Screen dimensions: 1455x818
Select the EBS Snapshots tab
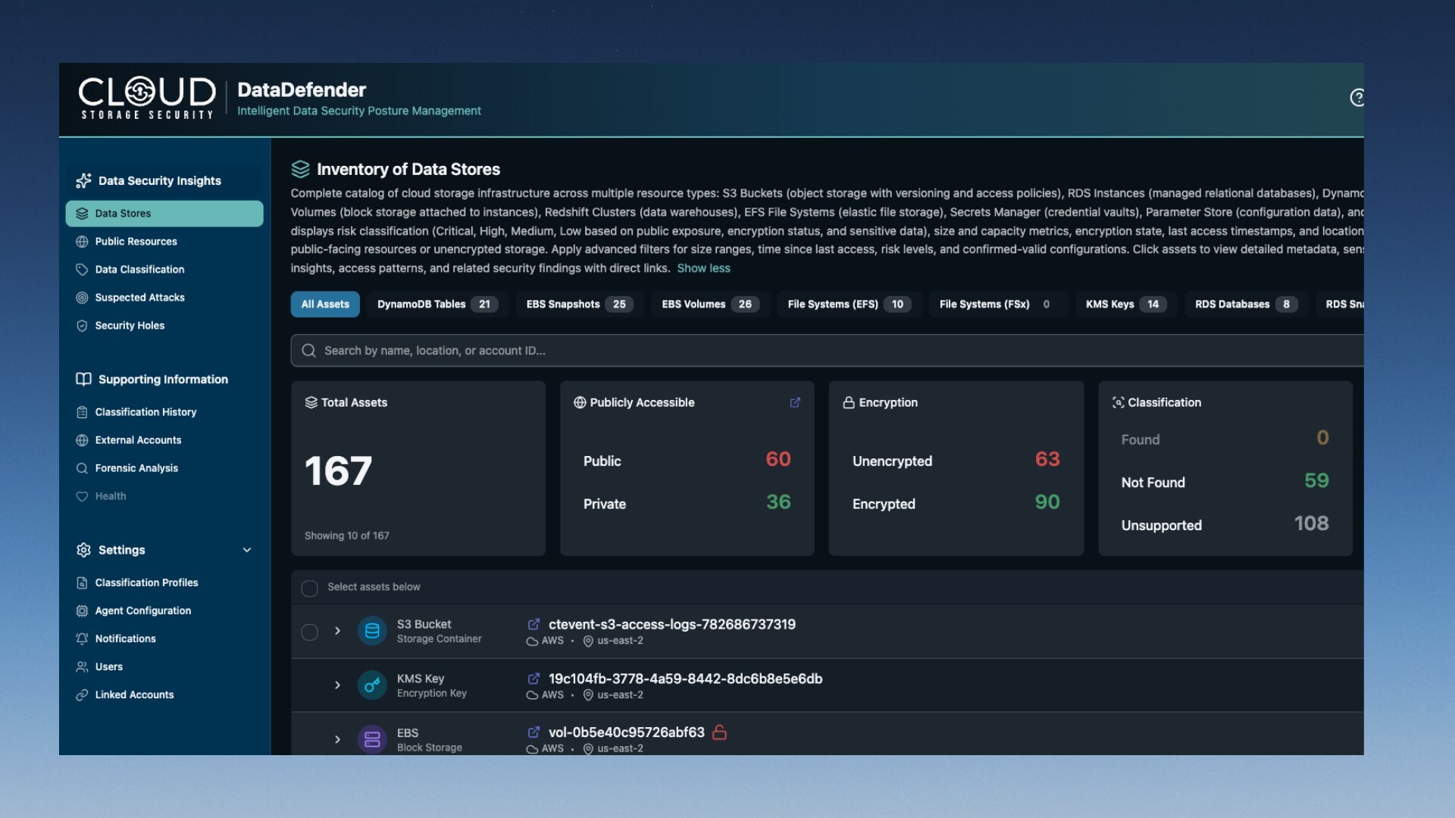(579, 304)
